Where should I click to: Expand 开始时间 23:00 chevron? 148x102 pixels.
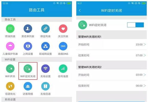[x=145, y=44]
